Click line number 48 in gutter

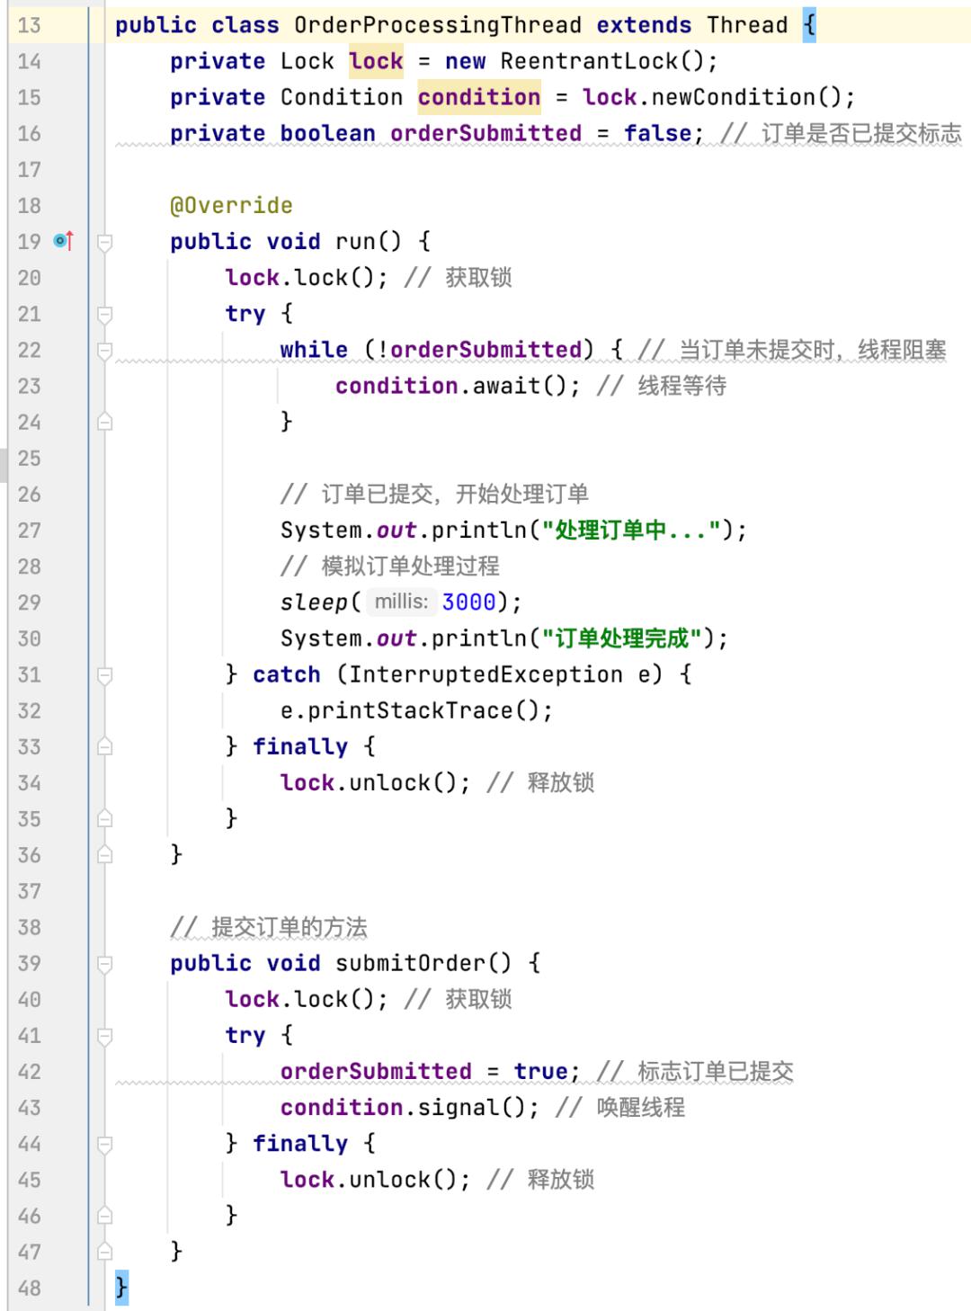[30, 1288]
